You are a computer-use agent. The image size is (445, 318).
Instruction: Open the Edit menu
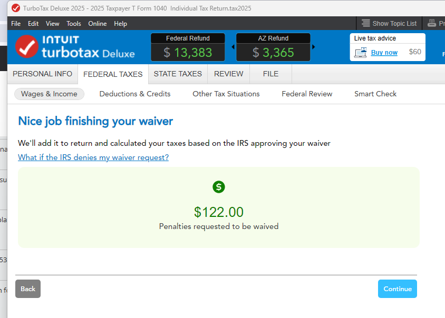(x=33, y=24)
